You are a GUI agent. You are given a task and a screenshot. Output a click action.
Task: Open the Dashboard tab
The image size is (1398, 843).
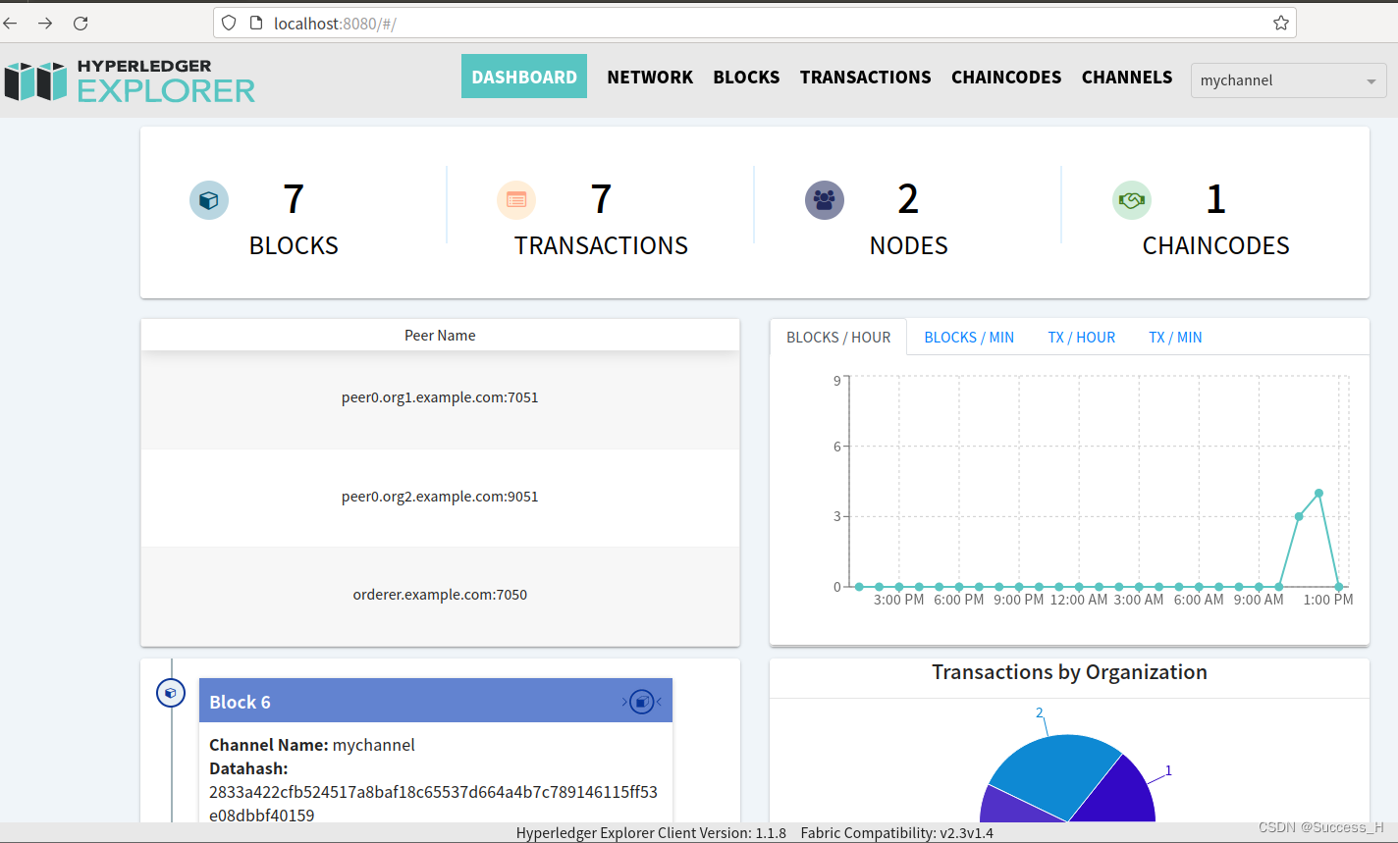(x=524, y=77)
